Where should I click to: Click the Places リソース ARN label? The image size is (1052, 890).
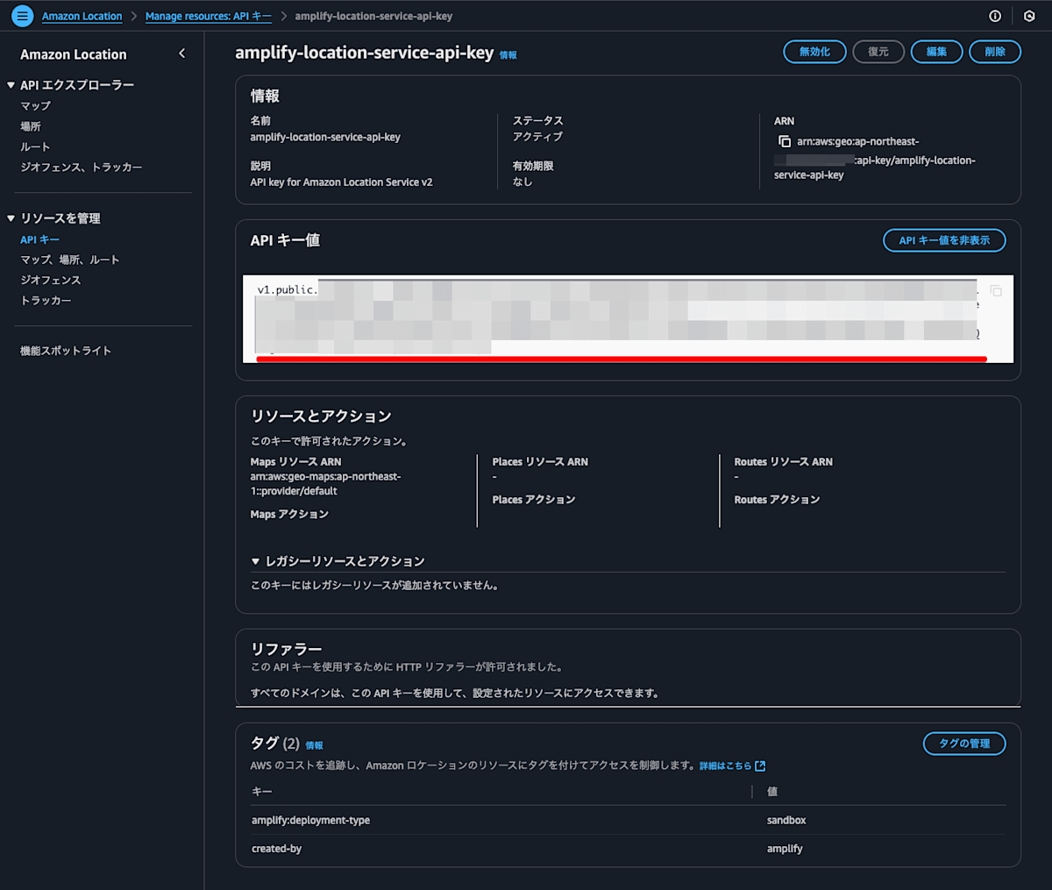[540, 461]
